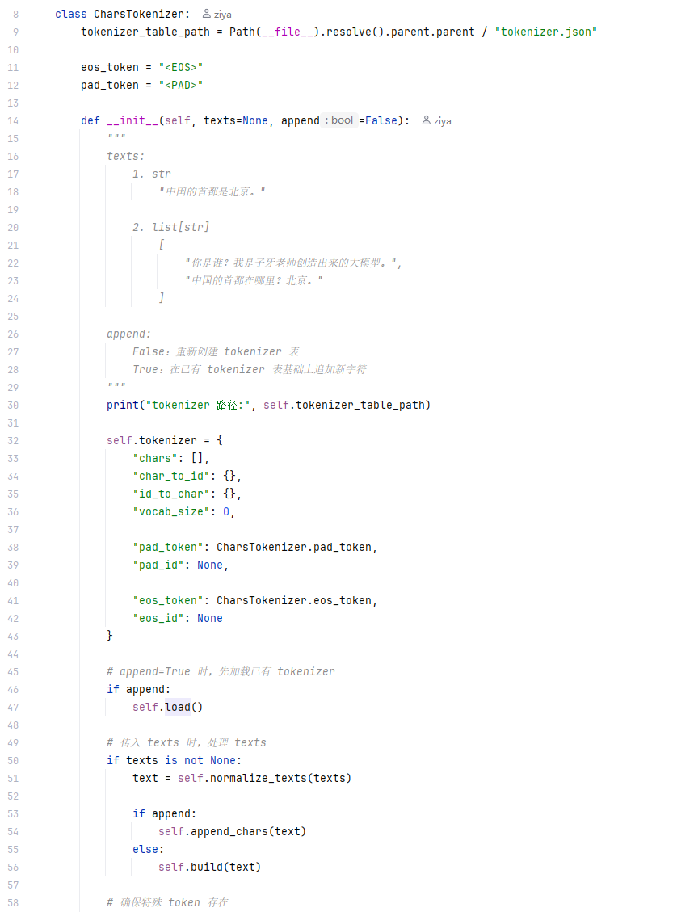
Task: Click the '=False' default value on line 14
Action: (x=378, y=121)
